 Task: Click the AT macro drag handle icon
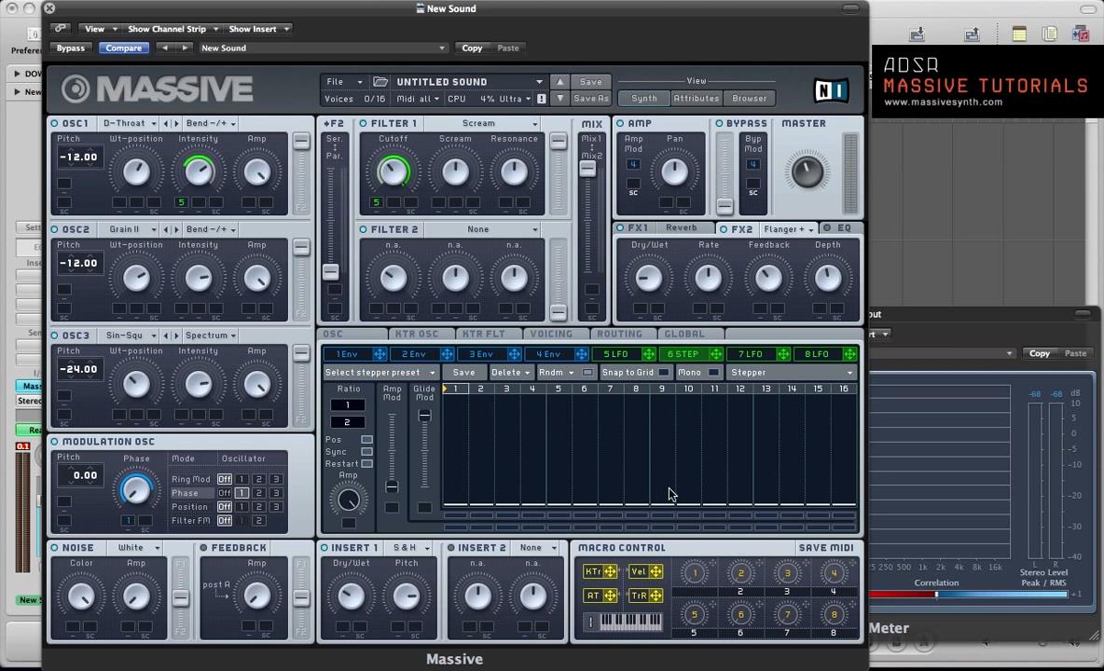[x=610, y=596]
